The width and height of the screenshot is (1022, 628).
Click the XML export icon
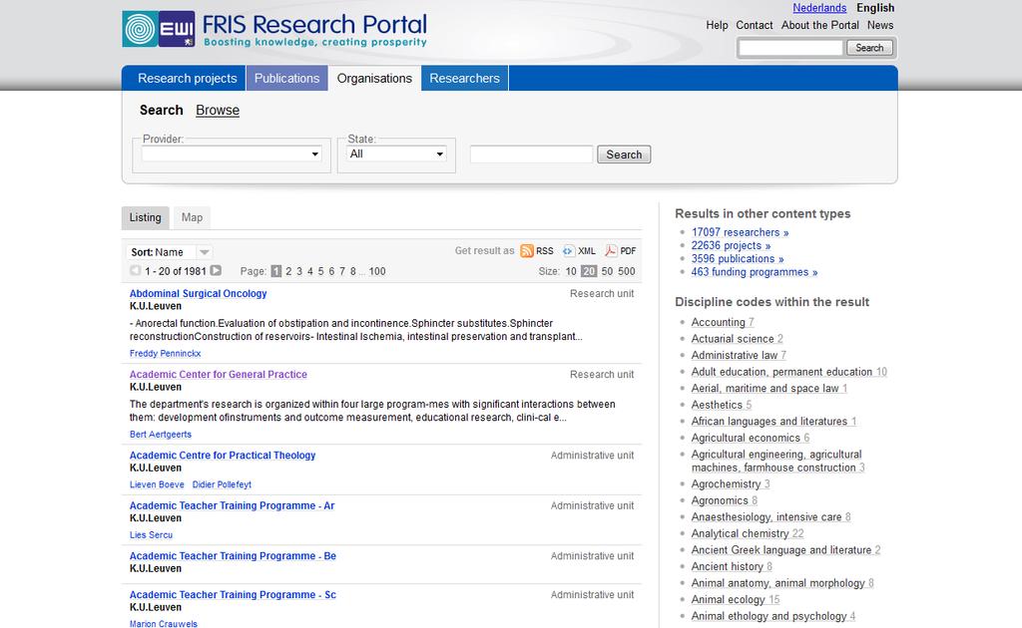pos(568,250)
